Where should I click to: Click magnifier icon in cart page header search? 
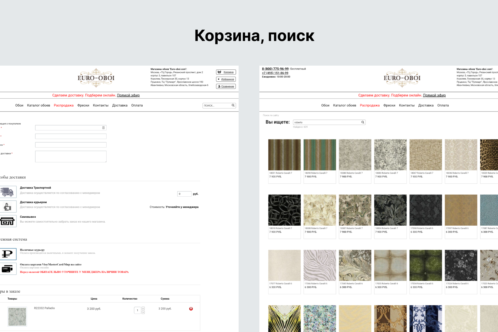233,105
